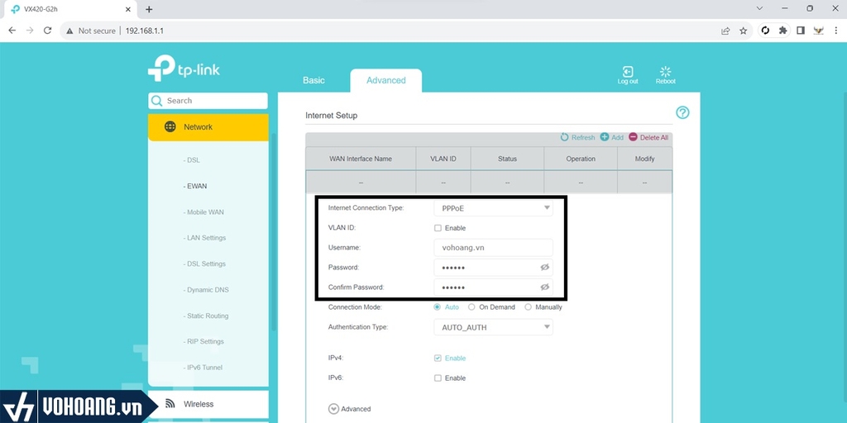Click the Not secure warning icon
The height and width of the screenshot is (423, 847).
pyautogui.click(x=69, y=31)
